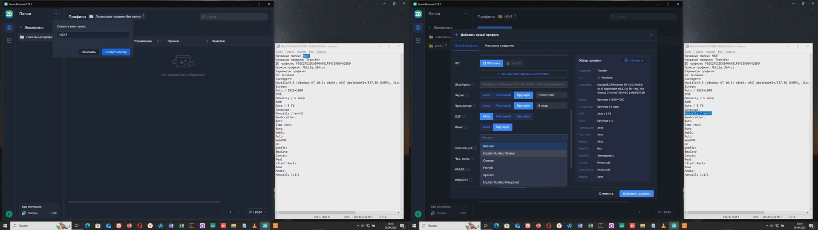Set Язык mode to Вручную
Viewport: 818px width, 230px height.
503,127
